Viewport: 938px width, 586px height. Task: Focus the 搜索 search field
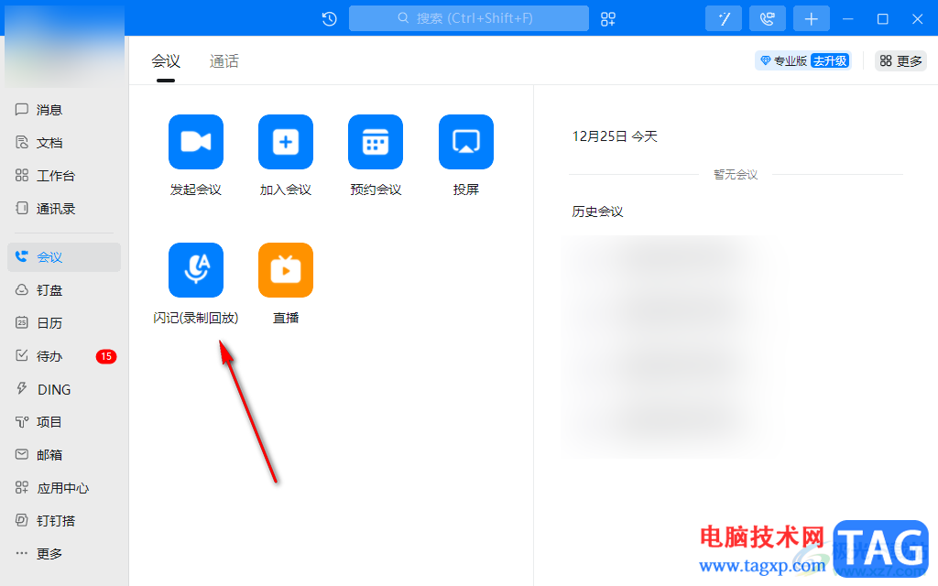469,18
